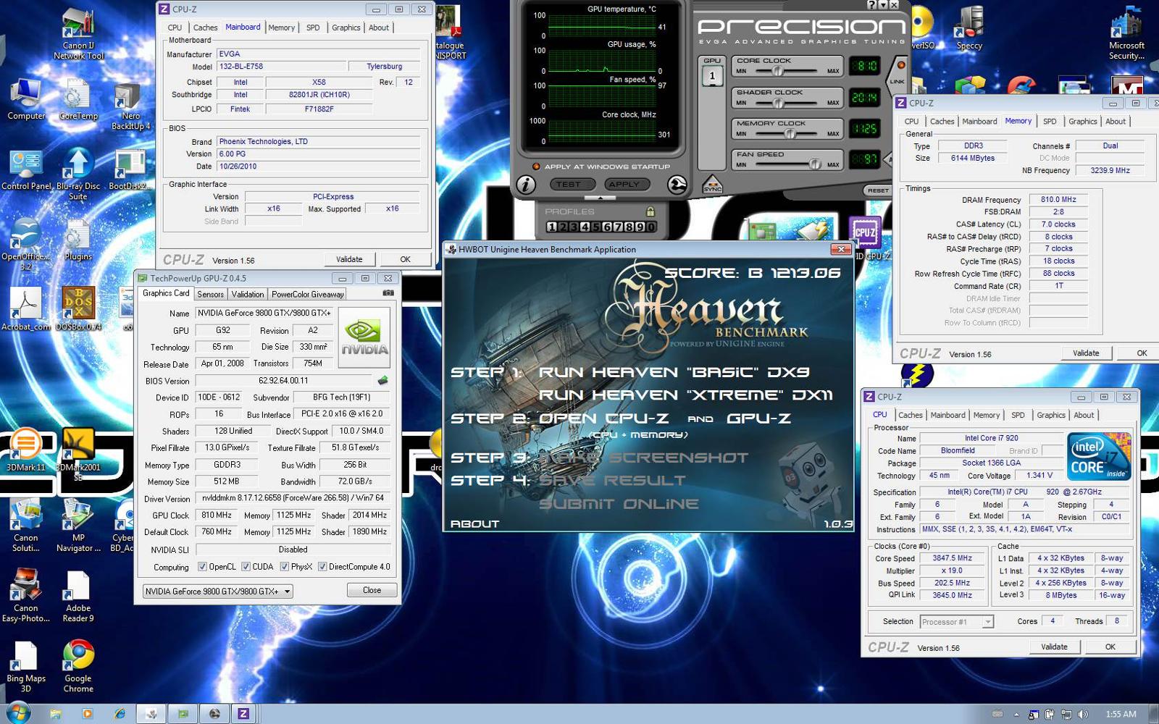Click the Sync icon in Precision
The width and height of the screenshot is (1159, 724).
tap(712, 185)
